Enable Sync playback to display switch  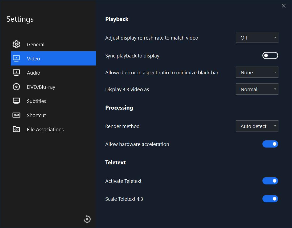[270, 56]
